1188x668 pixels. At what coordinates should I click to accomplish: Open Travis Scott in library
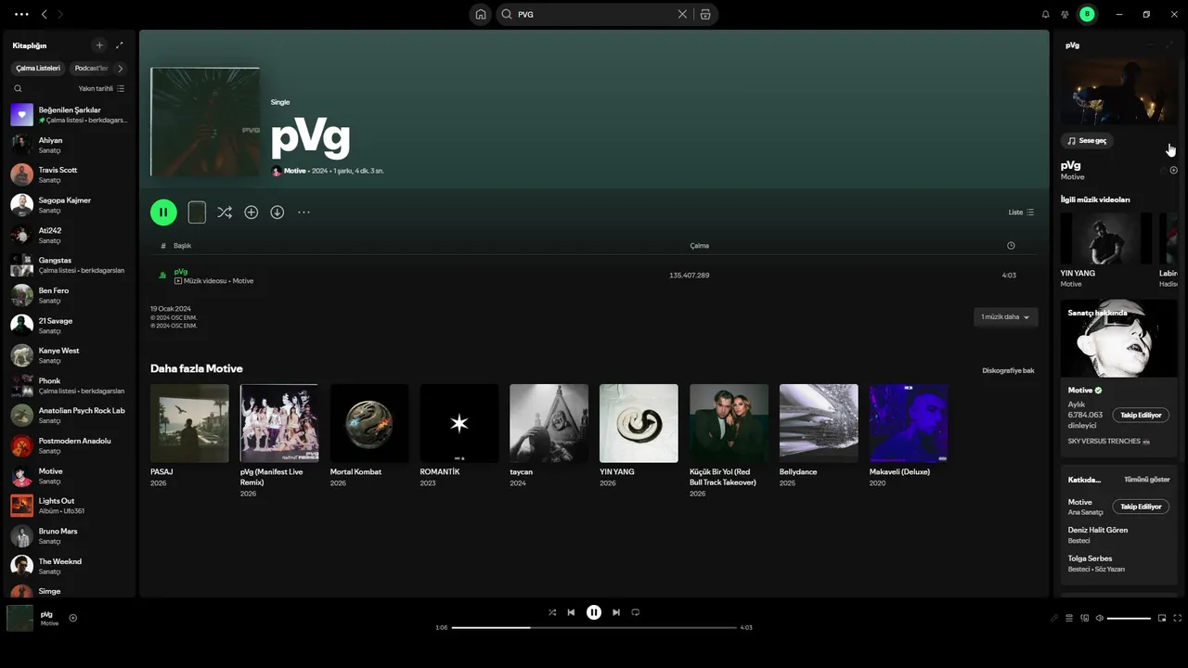69,174
